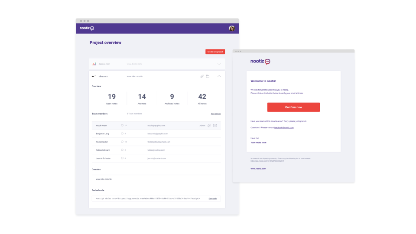
Task: Click the feedback@nootiz.com email link
Action: tap(284, 127)
